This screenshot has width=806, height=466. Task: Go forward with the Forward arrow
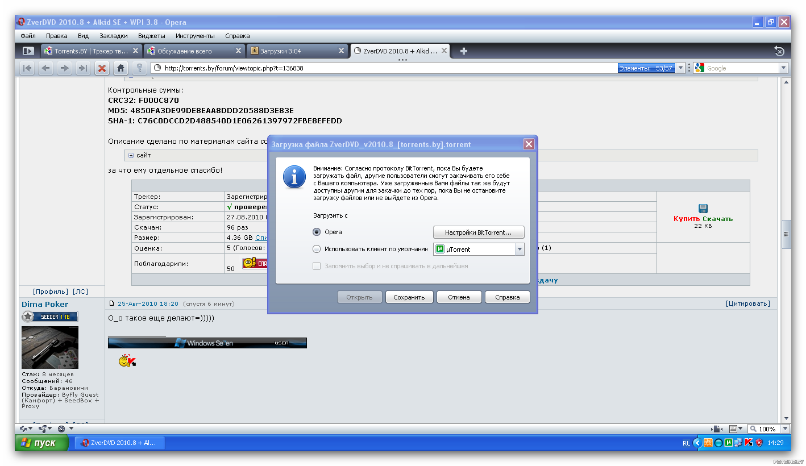[64, 68]
